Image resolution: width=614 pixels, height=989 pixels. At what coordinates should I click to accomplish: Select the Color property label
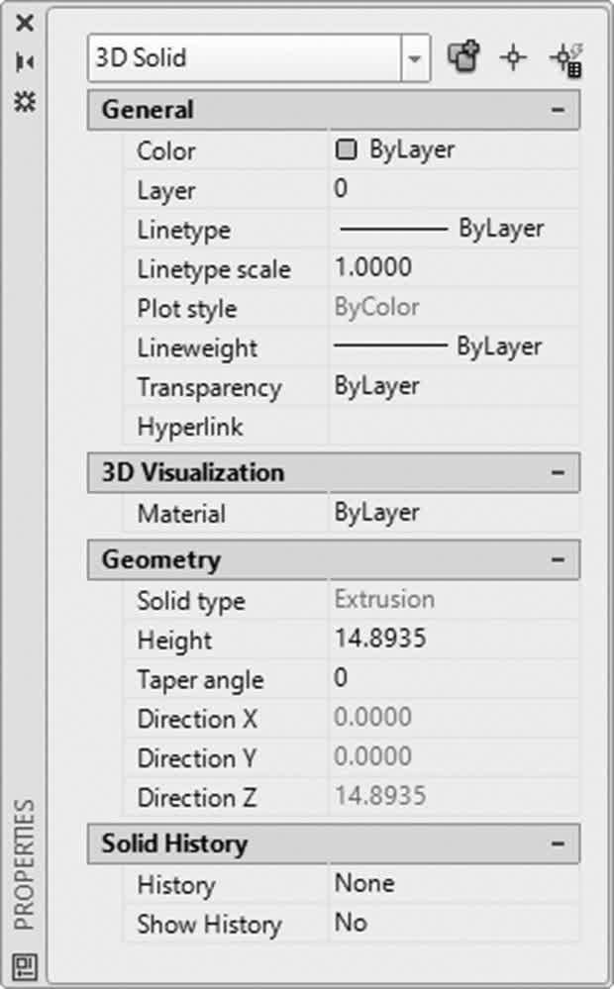pyautogui.click(x=166, y=151)
